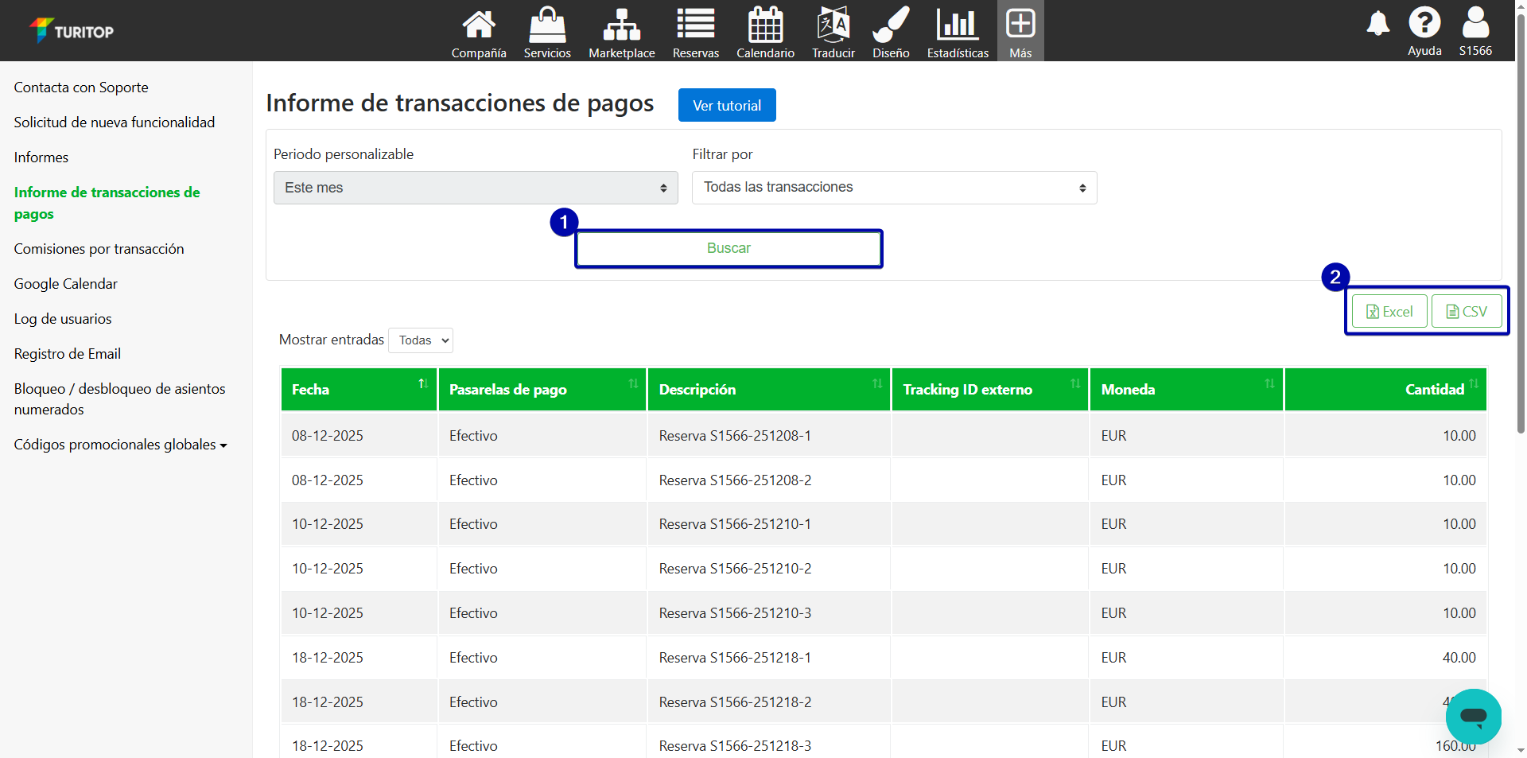Open Servicios shopping bag icon
This screenshot has width=1527, height=758.
coord(547,25)
